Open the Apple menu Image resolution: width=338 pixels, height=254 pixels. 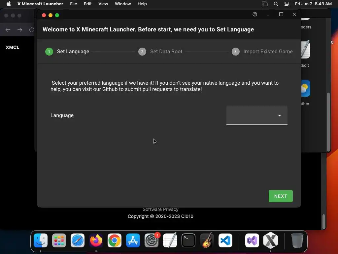coord(9,4)
